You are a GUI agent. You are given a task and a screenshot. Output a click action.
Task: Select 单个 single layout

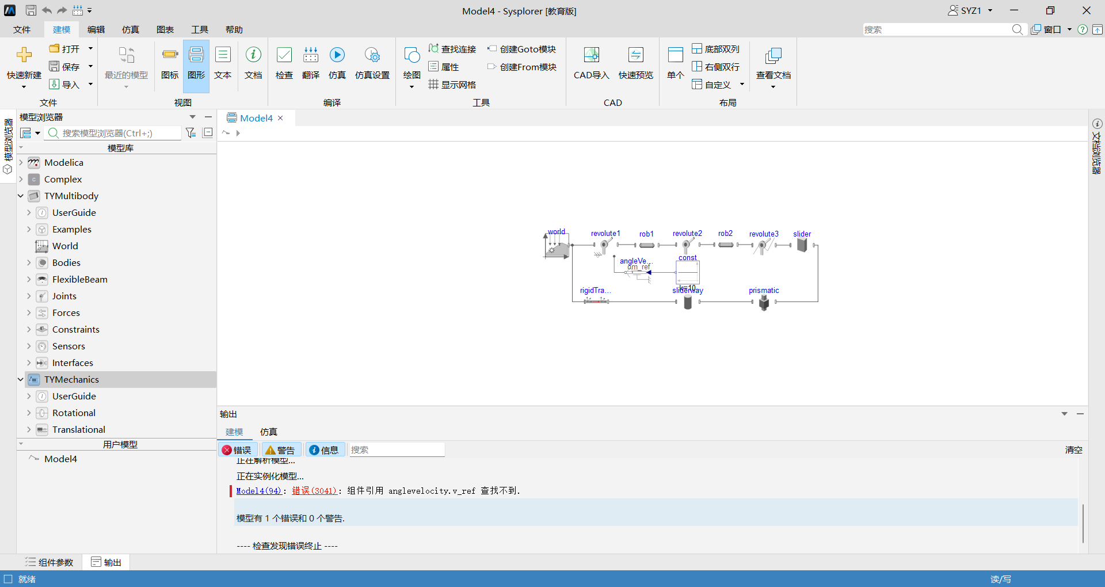pyautogui.click(x=675, y=62)
